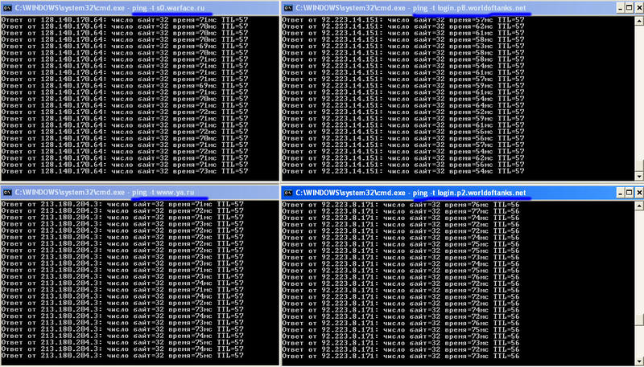Click the 'время=77мс' reply row from 92.223.8.171
The width and height of the screenshot is (644, 367).
pyautogui.click(x=401, y=211)
